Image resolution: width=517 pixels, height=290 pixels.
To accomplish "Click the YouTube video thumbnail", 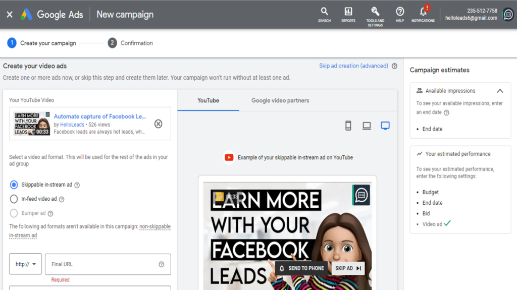I will click(x=32, y=124).
